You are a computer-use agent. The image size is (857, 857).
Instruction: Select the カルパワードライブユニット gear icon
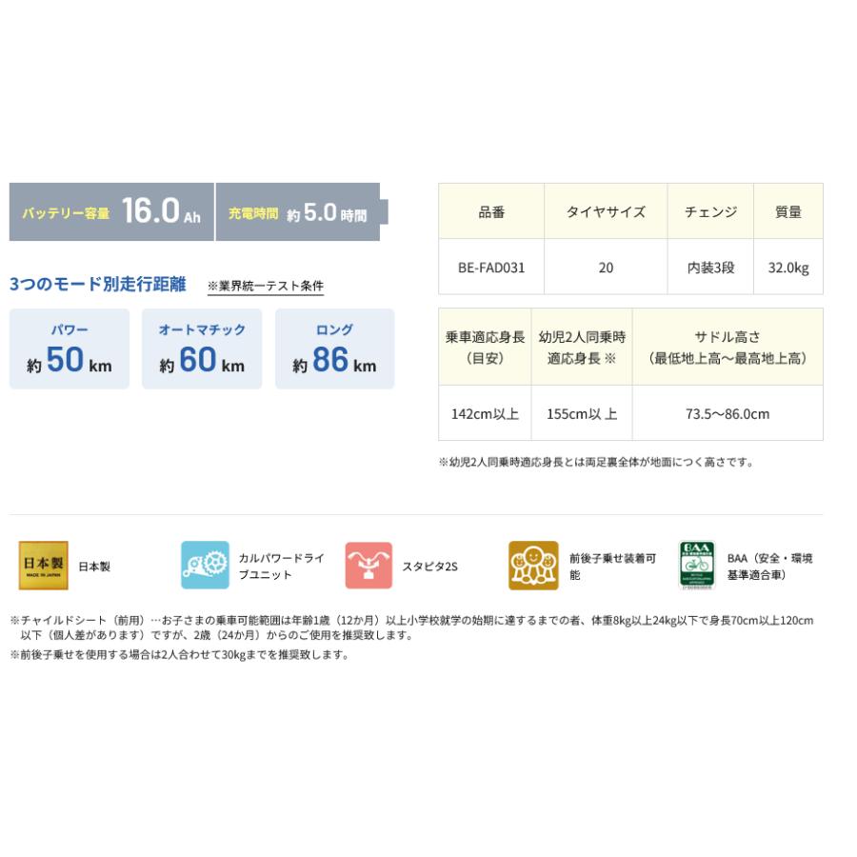click(x=203, y=564)
